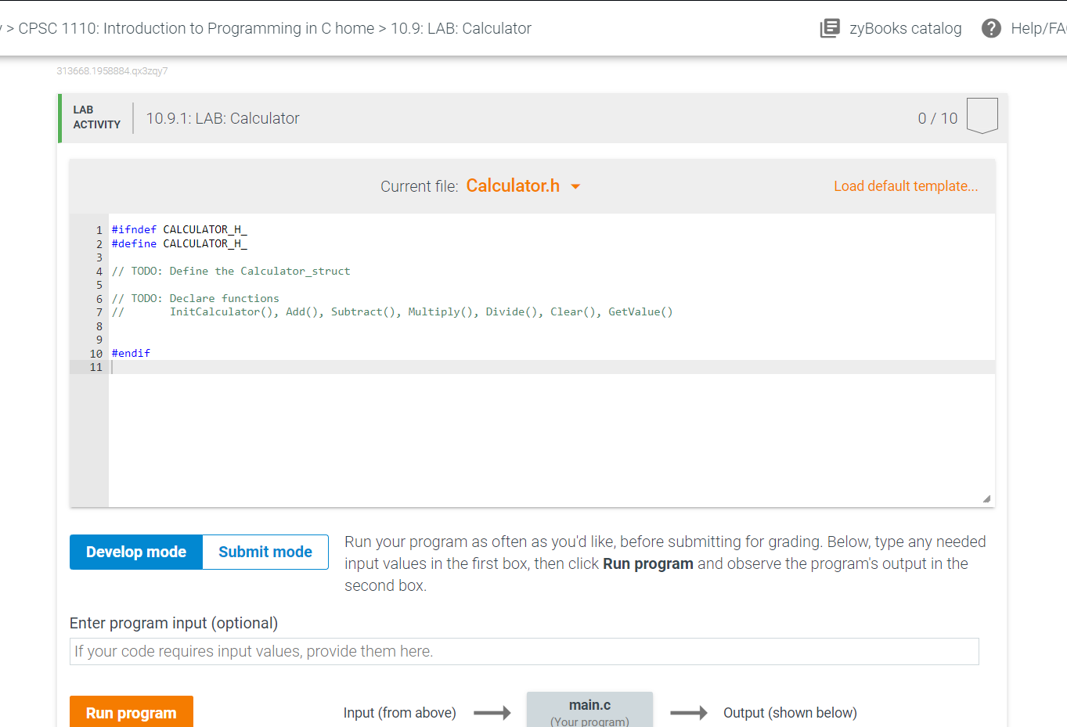Click the program input text field
The image size is (1067, 727).
click(524, 650)
